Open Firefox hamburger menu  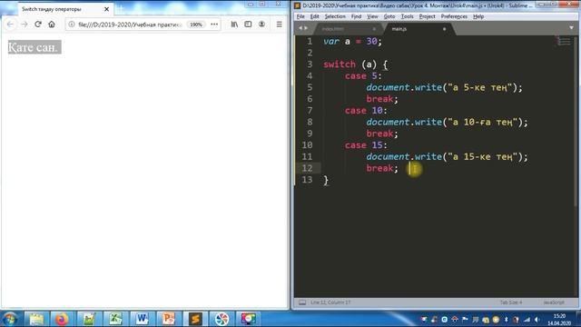point(280,25)
